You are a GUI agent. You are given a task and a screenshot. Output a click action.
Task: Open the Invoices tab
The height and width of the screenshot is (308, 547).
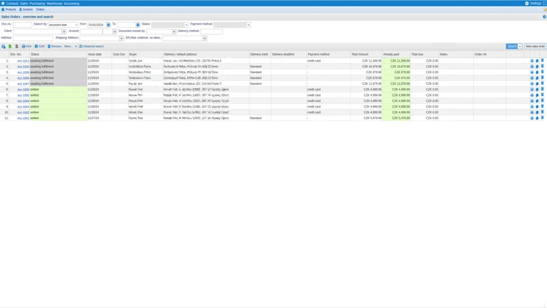point(26,10)
